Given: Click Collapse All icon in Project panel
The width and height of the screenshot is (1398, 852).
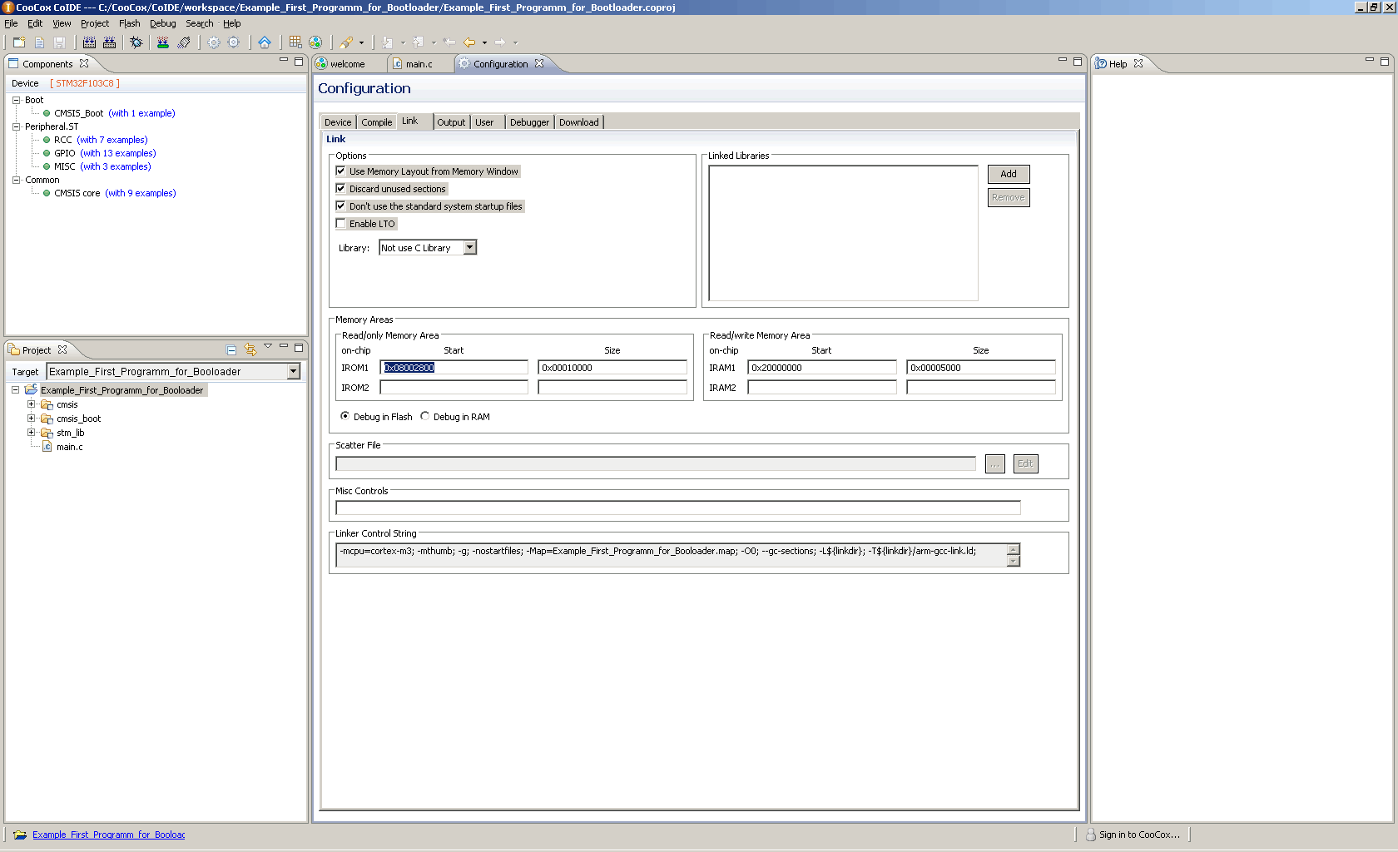Looking at the screenshot, I should (x=231, y=350).
